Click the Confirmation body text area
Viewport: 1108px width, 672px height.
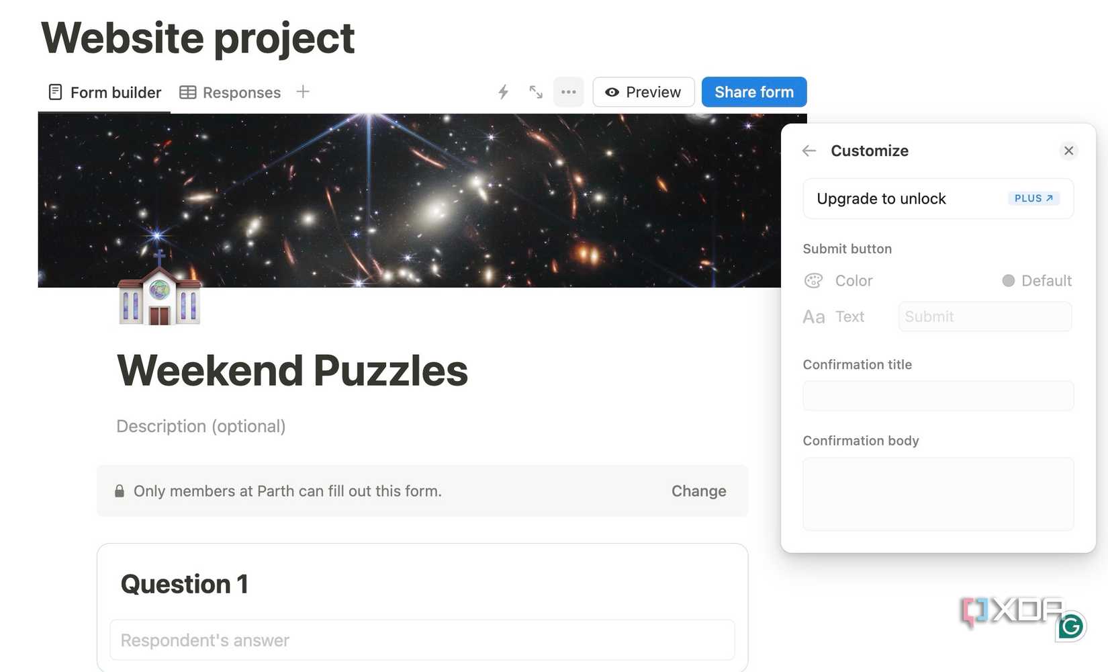(x=937, y=494)
